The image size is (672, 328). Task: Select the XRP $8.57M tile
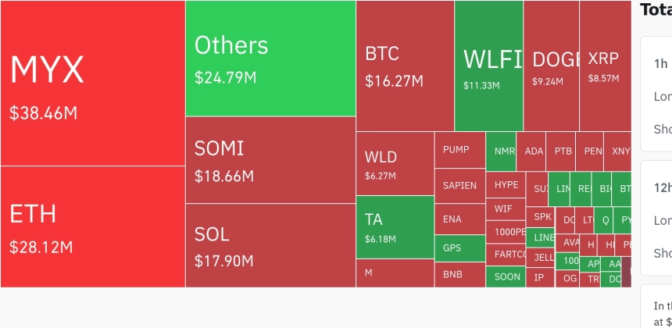click(x=605, y=66)
